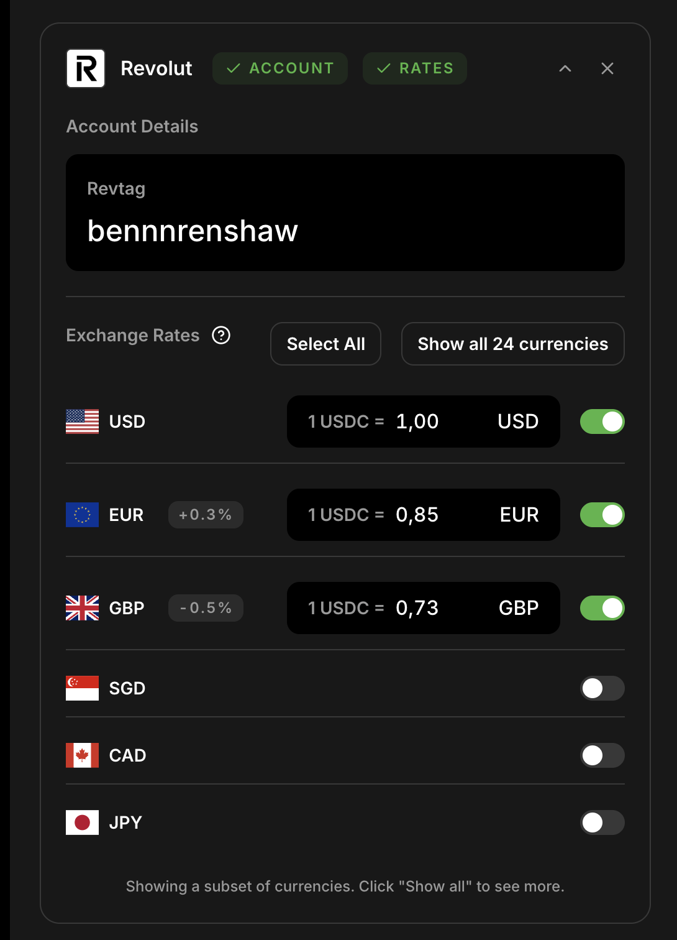The height and width of the screenshot is (940, 677).
Task: Click the Revolut logo icon
Action: coord(86,68)
